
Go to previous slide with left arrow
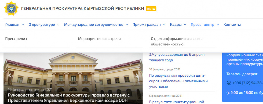[x=10, y=75]
